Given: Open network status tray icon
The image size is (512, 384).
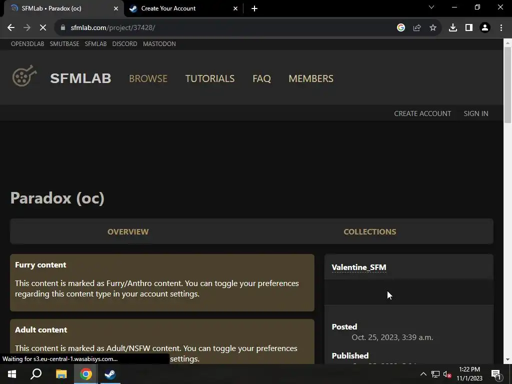Looking at the screenshot, I should click(435, 374).
